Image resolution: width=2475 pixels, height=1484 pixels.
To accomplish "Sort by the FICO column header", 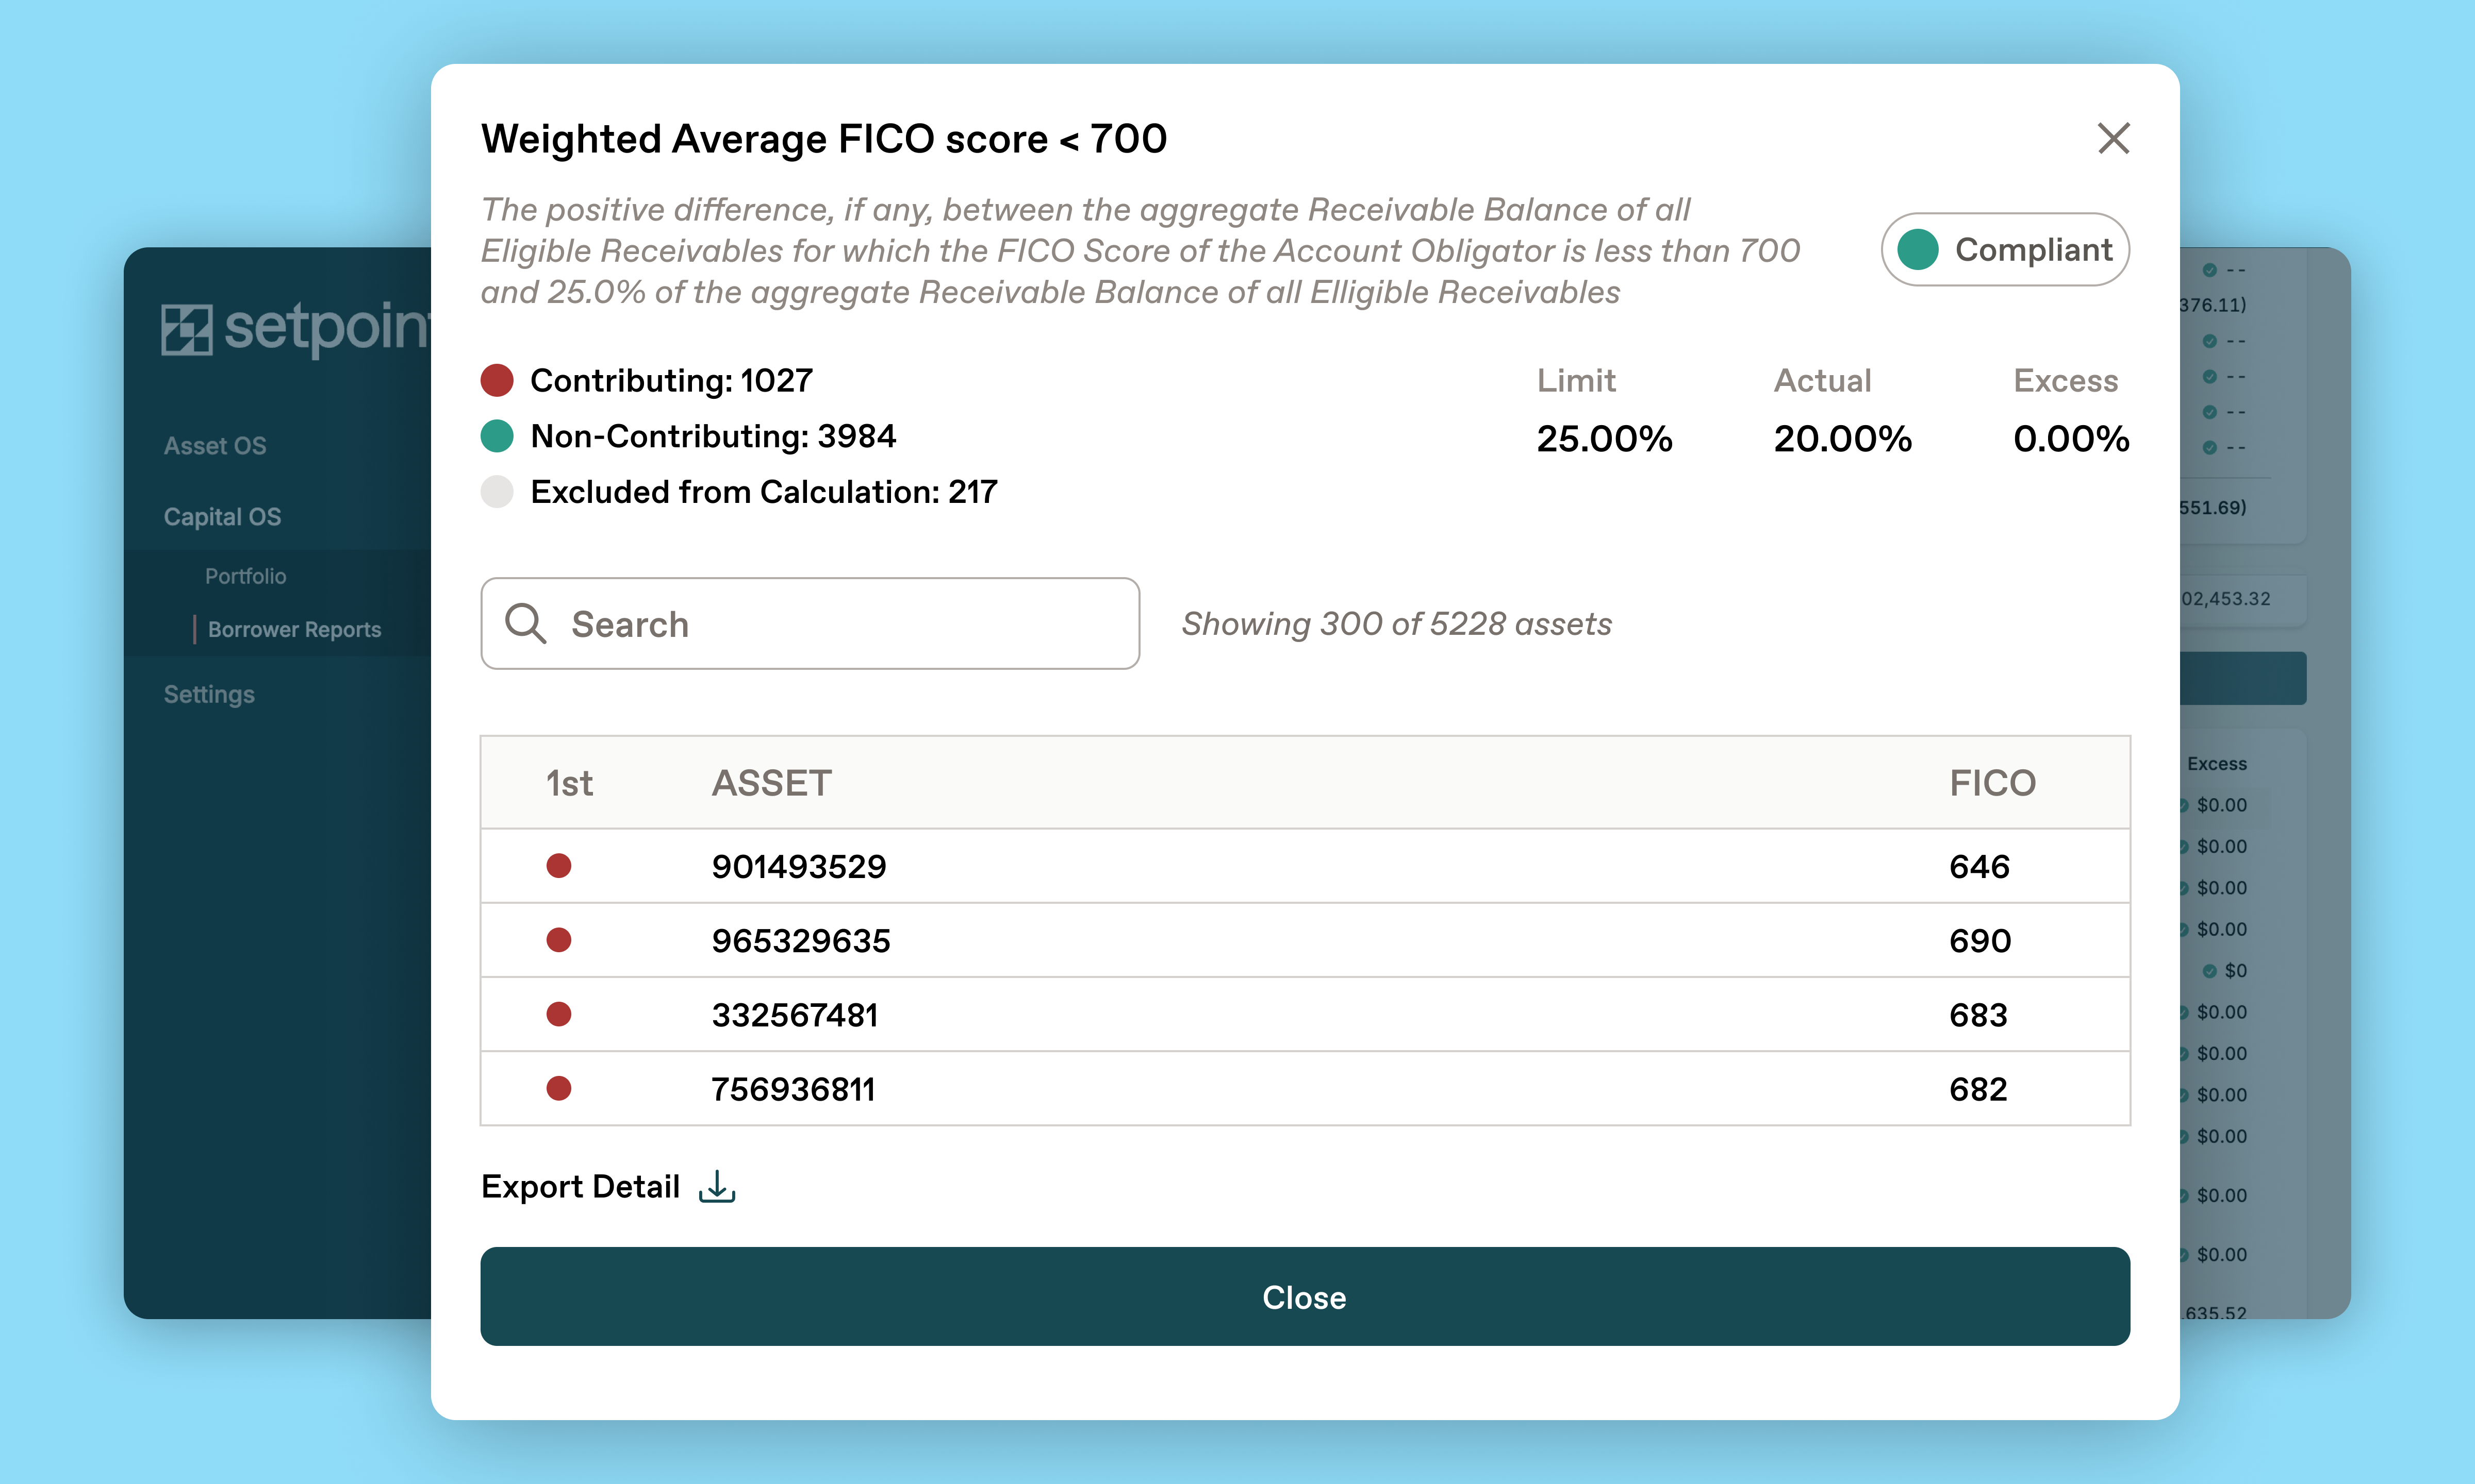I will coord(1992,783).
